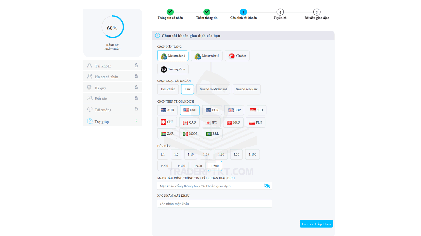Set leverage to 1:400
The width and height of the screenshot is (421, 236).
click(198, 166)
